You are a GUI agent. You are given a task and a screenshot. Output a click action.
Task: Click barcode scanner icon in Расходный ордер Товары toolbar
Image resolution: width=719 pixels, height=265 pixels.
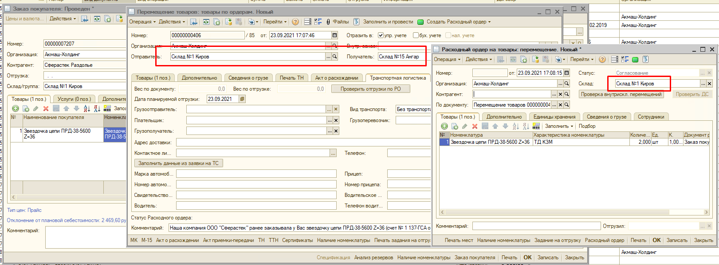pyautogui.click(x=536, y=126)
